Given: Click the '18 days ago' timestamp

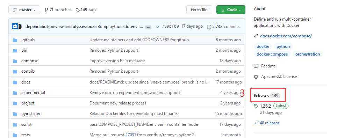Looking at the screenshot, I should (230, 61).
